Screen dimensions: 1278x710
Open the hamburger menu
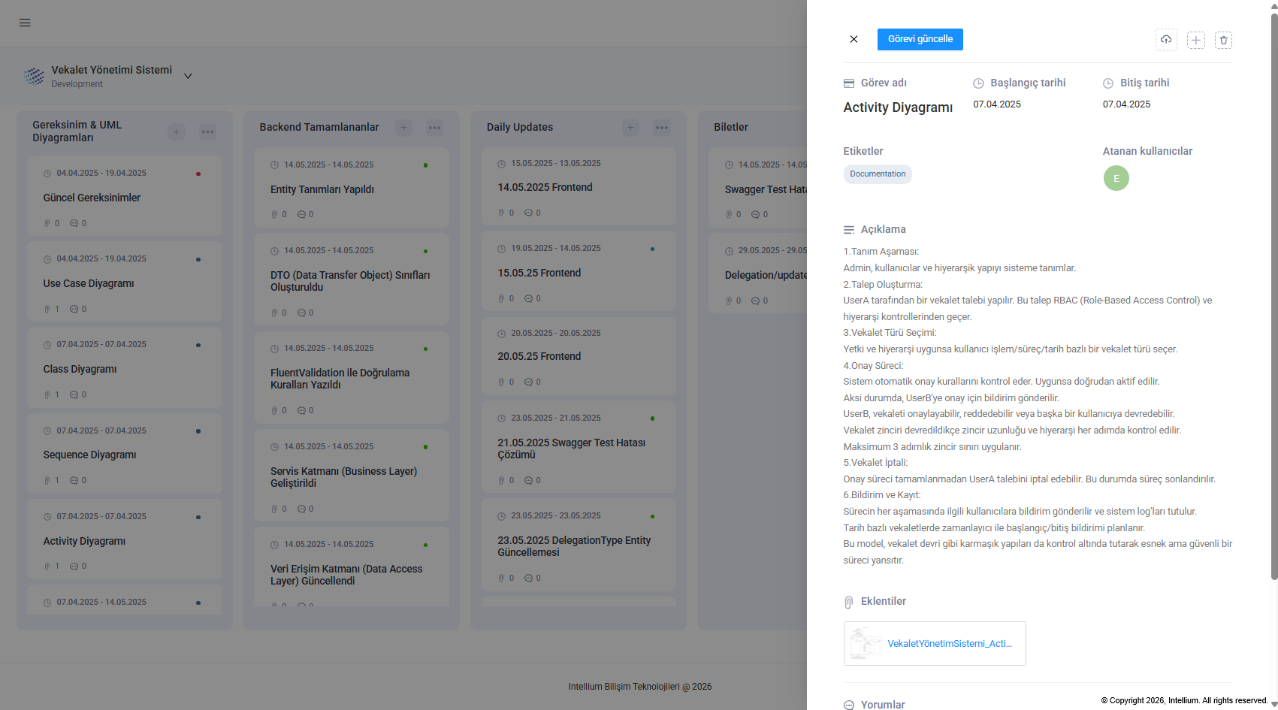(25, 23)
